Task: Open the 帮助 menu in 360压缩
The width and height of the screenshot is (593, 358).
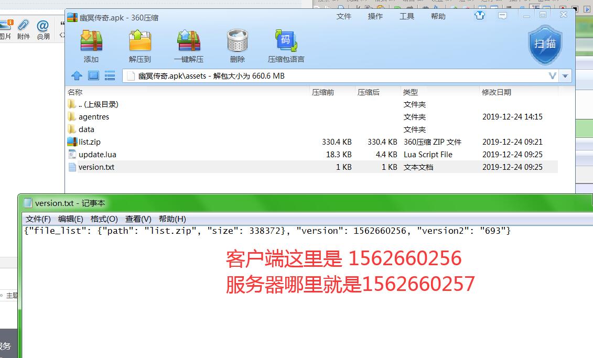Action: click(x=438, y=16)
